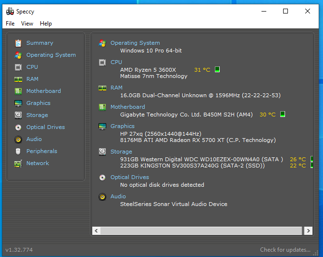The image size is (323, 257).
Task: Click the KINGSTON SV300S37A240G drive entry
Action: pos(192,166)
